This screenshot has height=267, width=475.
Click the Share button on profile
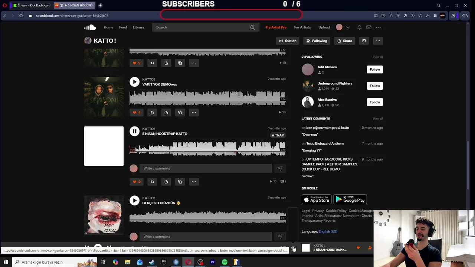point(345,41)
